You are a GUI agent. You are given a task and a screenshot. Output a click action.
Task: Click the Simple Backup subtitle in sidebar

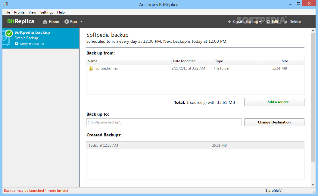(26, 38)
